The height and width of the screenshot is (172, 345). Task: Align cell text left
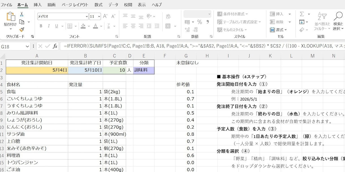[x=125, y=26]
